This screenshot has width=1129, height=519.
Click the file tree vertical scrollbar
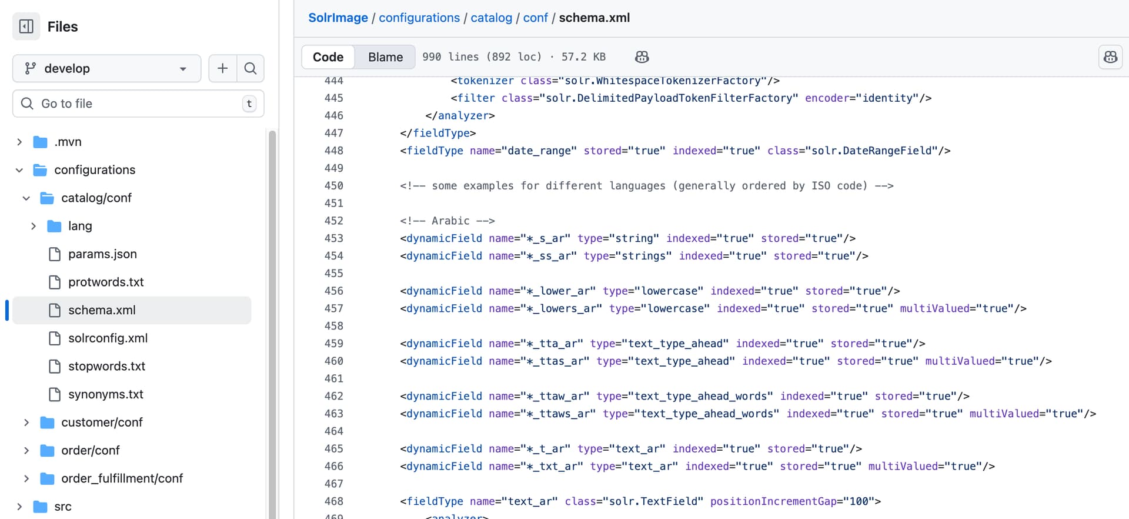coord(272,294)
